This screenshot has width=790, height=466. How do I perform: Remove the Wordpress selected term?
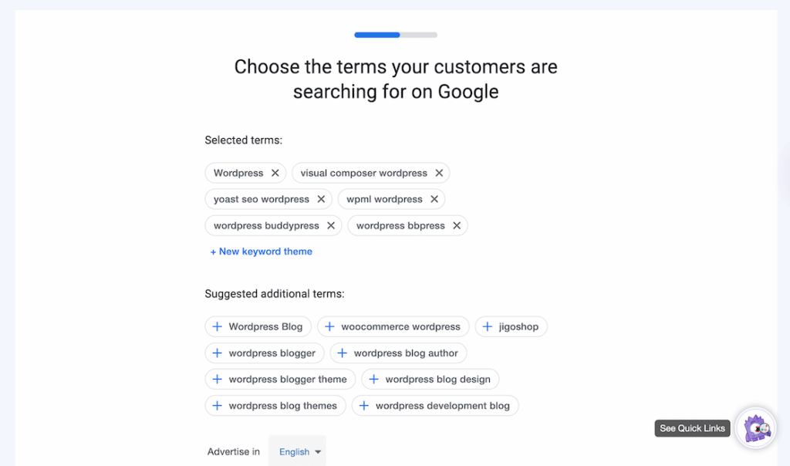pyautogui.click(x=275, y=173)
